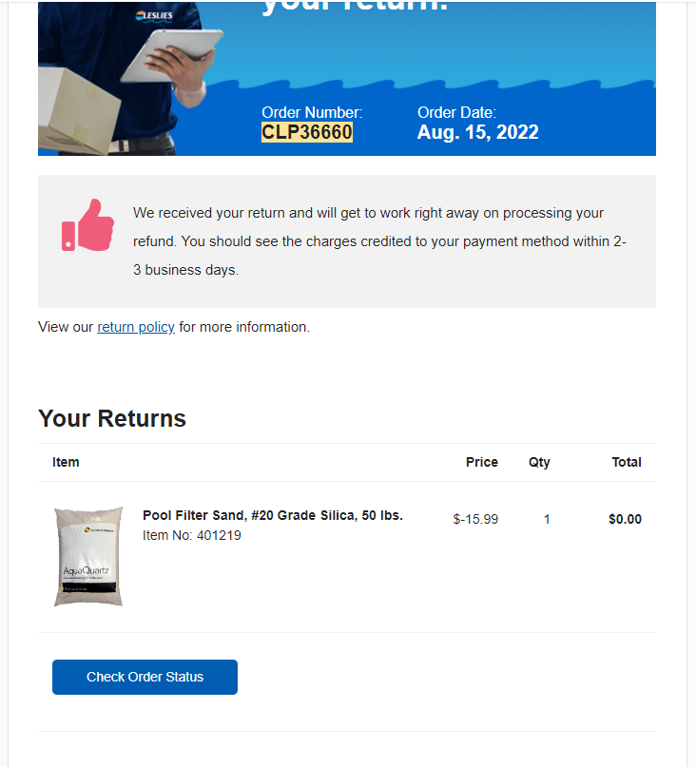The width and height of the screenshot is (696, 767).
Task: Click the quantity value 1
Action: pos(547,520)
